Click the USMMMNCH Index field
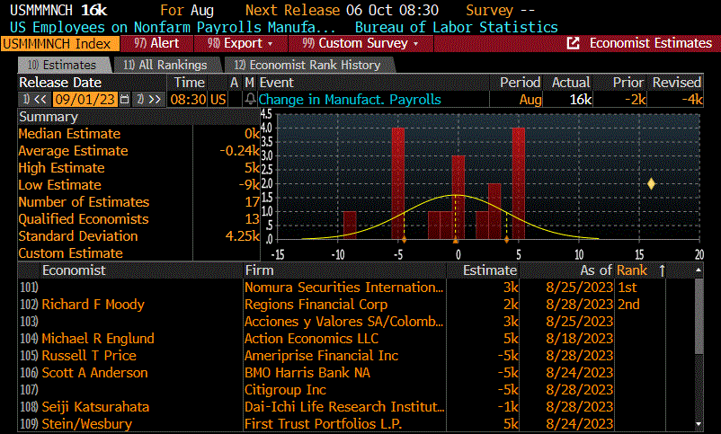This screenshot has width=721, height=434. point(59,44)
